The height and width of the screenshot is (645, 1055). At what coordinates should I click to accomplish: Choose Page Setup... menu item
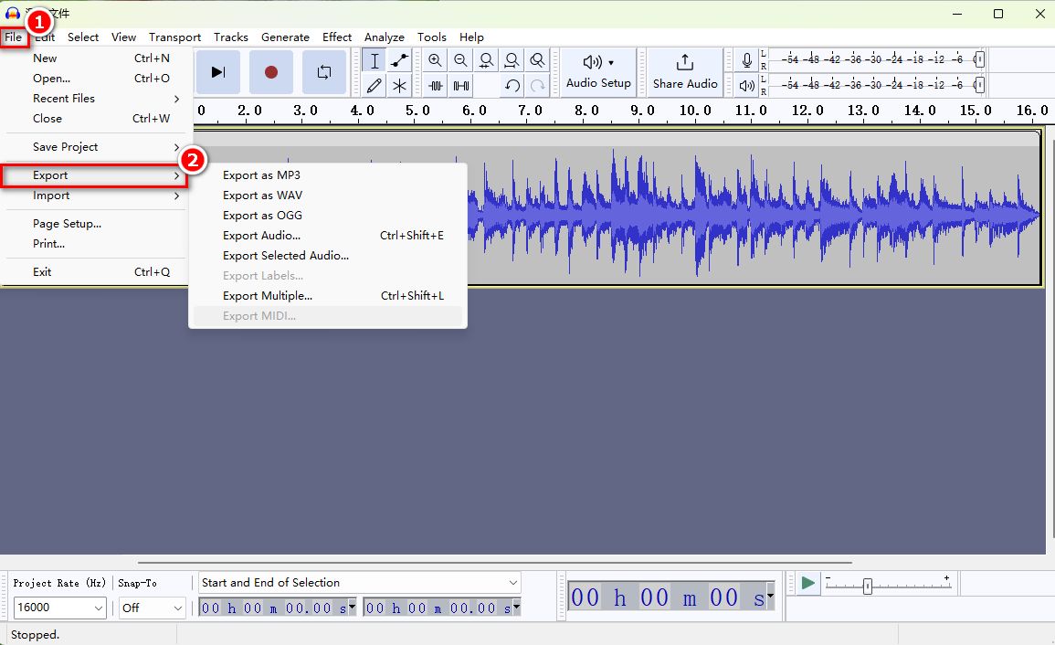(x=95, y=224)
